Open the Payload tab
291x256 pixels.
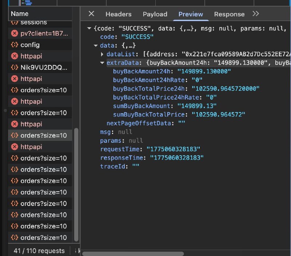155,14
